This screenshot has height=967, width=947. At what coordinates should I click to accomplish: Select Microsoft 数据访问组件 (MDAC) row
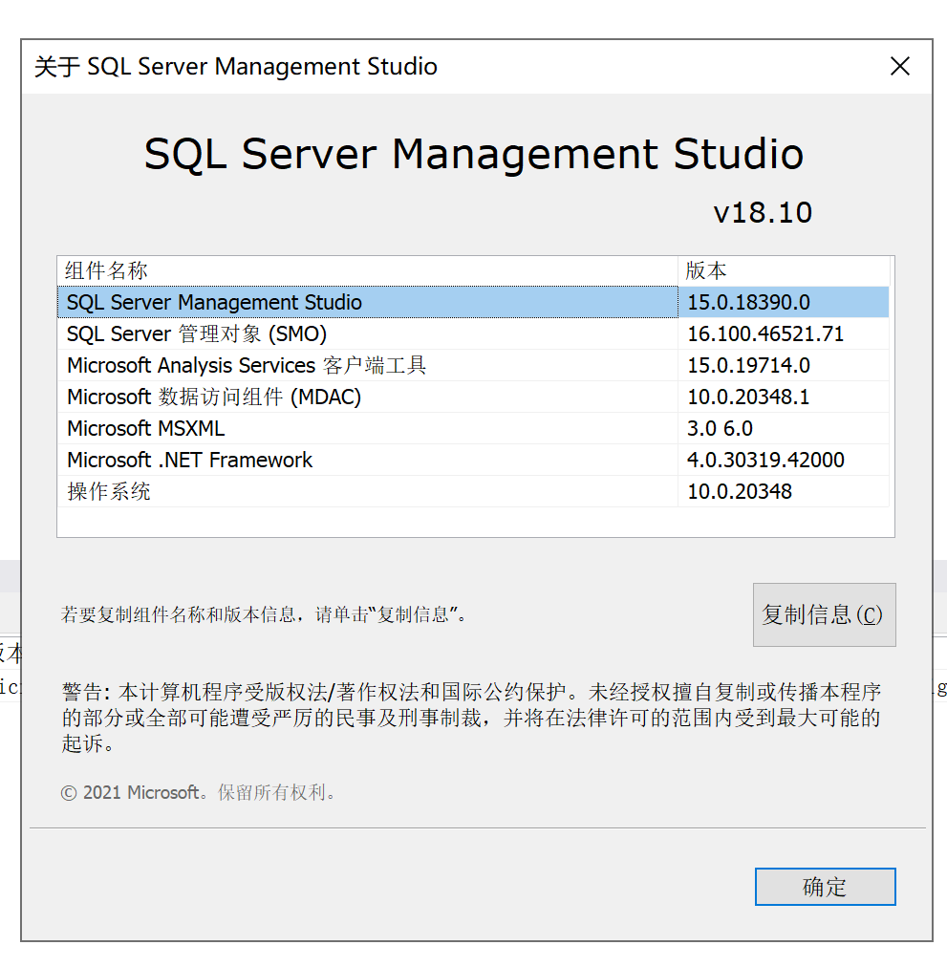214,398
